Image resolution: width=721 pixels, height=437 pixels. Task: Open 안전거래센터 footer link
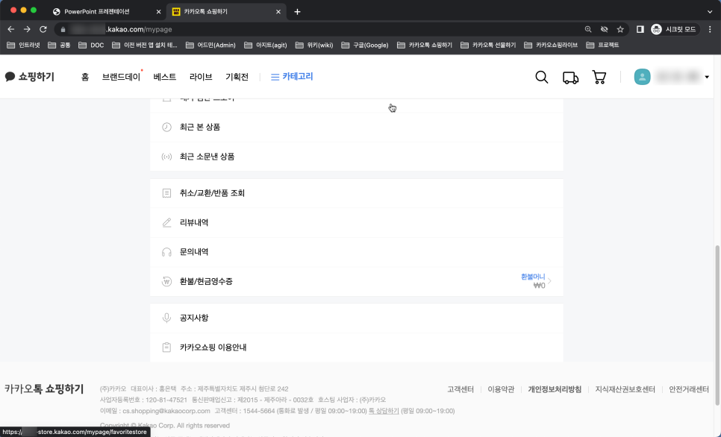click(x=689, y=389)
